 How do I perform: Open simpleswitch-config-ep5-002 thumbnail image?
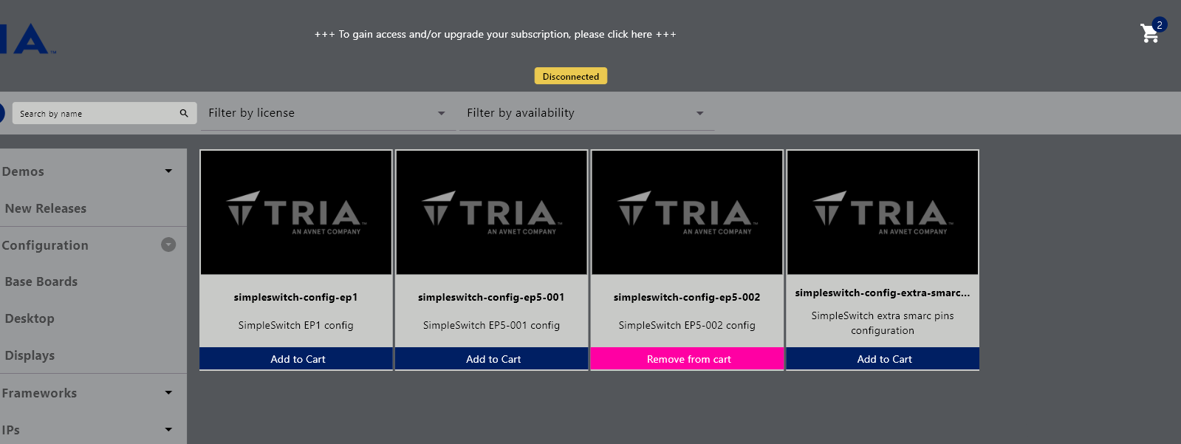coord(688,213)
